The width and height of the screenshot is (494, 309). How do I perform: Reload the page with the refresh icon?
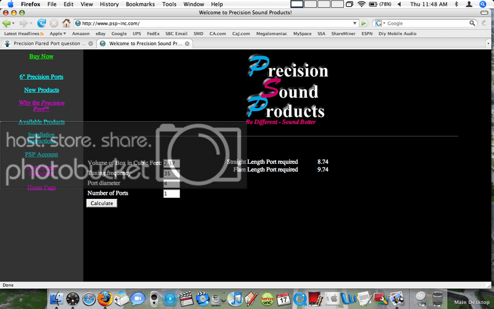tap(41, 23)
